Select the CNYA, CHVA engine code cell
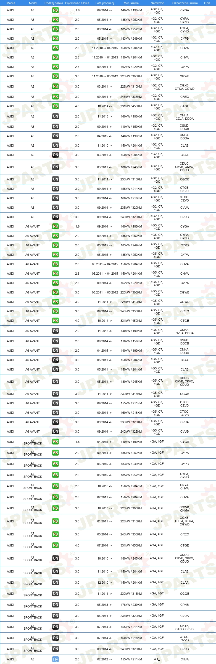Image resolution: width=216 pixels, height=664 pixels. [185, 487]
